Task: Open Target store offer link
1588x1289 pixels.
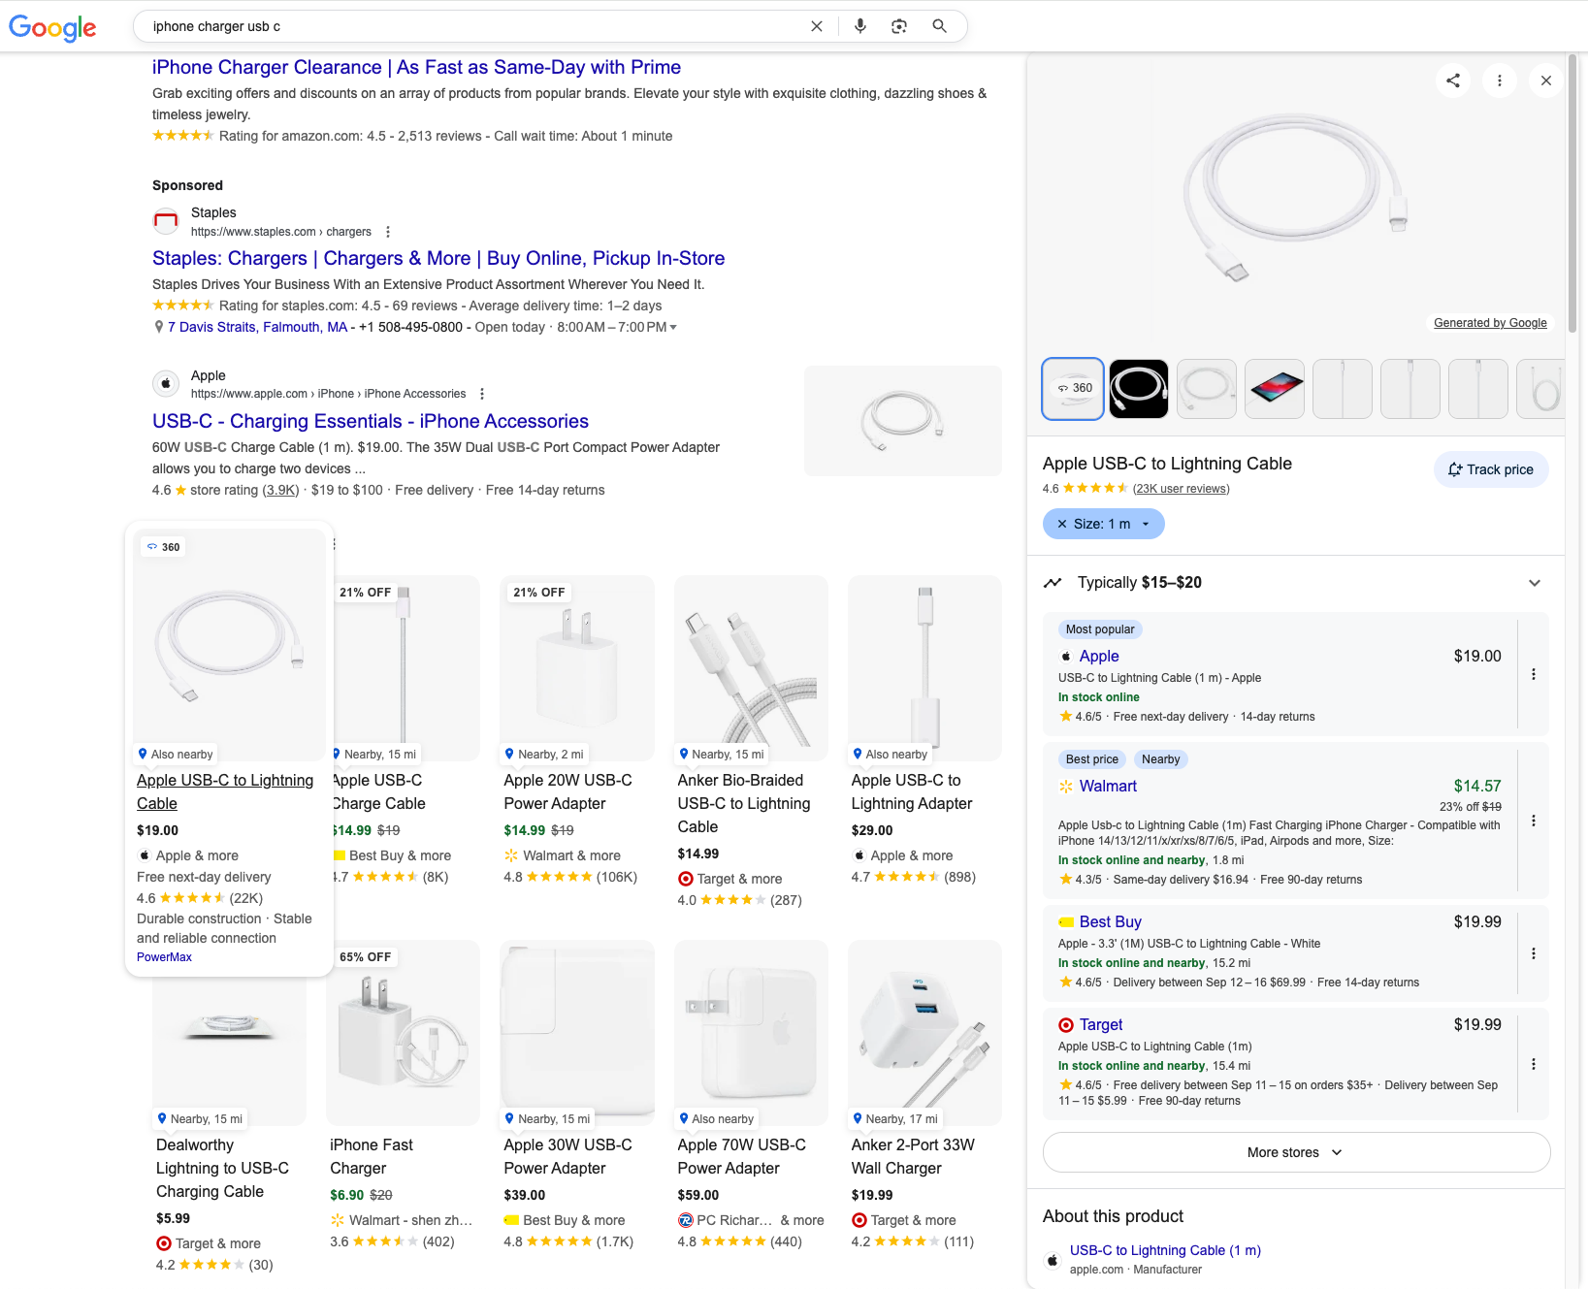Action: 1101,1025
